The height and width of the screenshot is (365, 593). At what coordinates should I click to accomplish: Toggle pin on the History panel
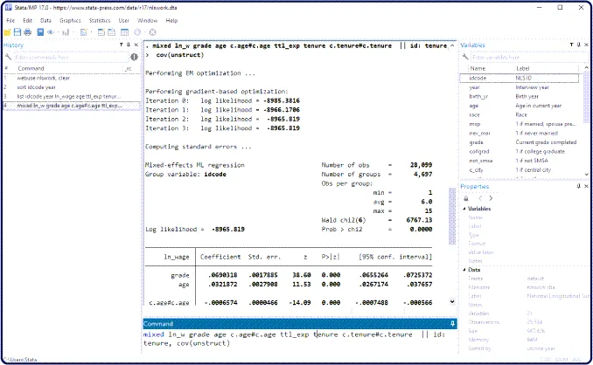pyautogui.click(x=129, y=45)
